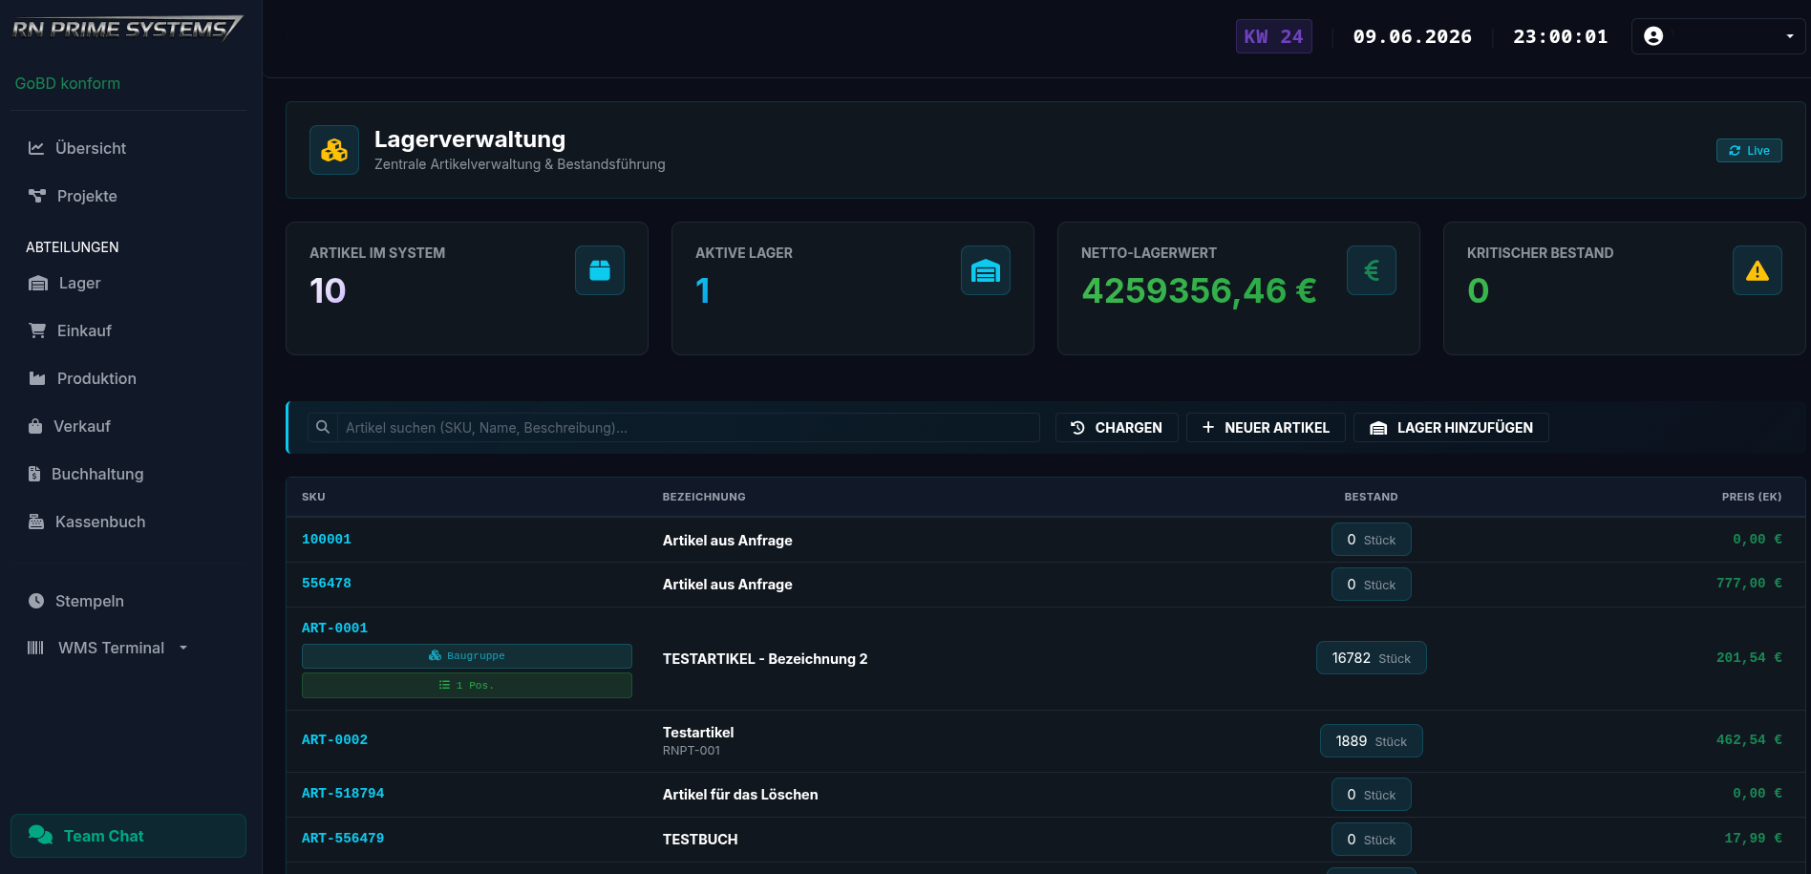Click the WMS Terminal barcode icon
This screenshot has height=874, width=1811.
coord(35,648)
